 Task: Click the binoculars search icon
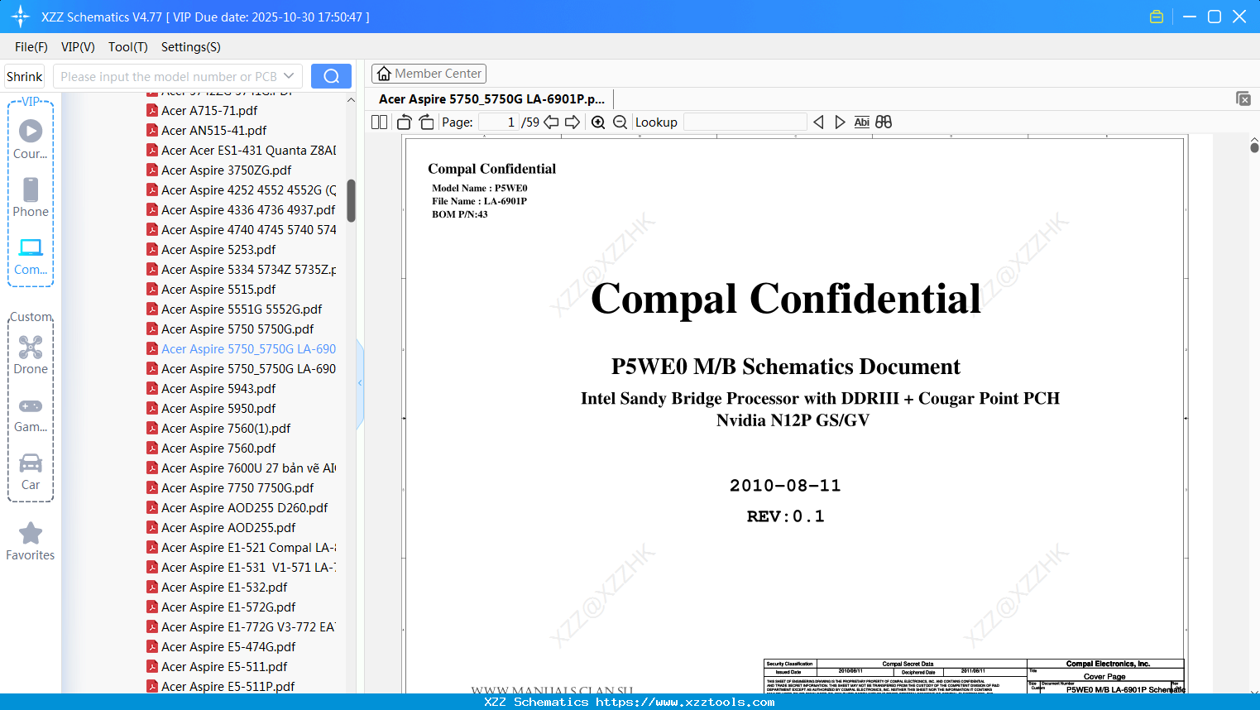884,122
